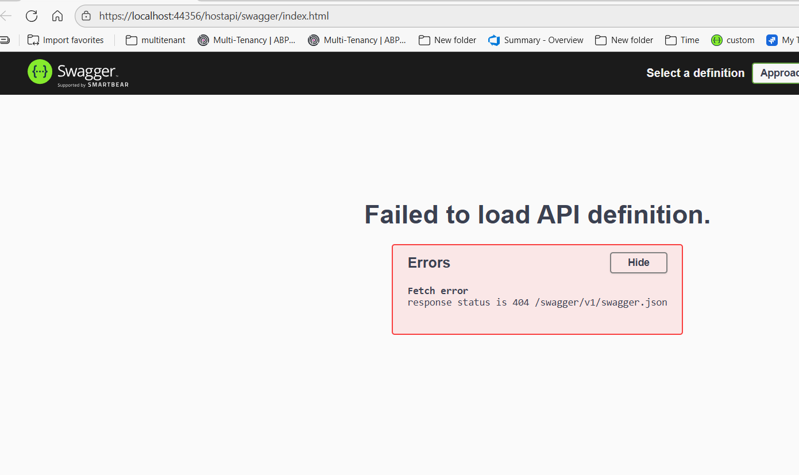The height and width of the screenshot is (475, 799).
Task: Open the Summary - Overview bookmark
Action: pos(536,40)
